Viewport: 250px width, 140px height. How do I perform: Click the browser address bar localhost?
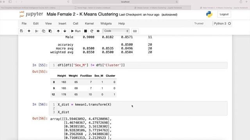[125, 2]
